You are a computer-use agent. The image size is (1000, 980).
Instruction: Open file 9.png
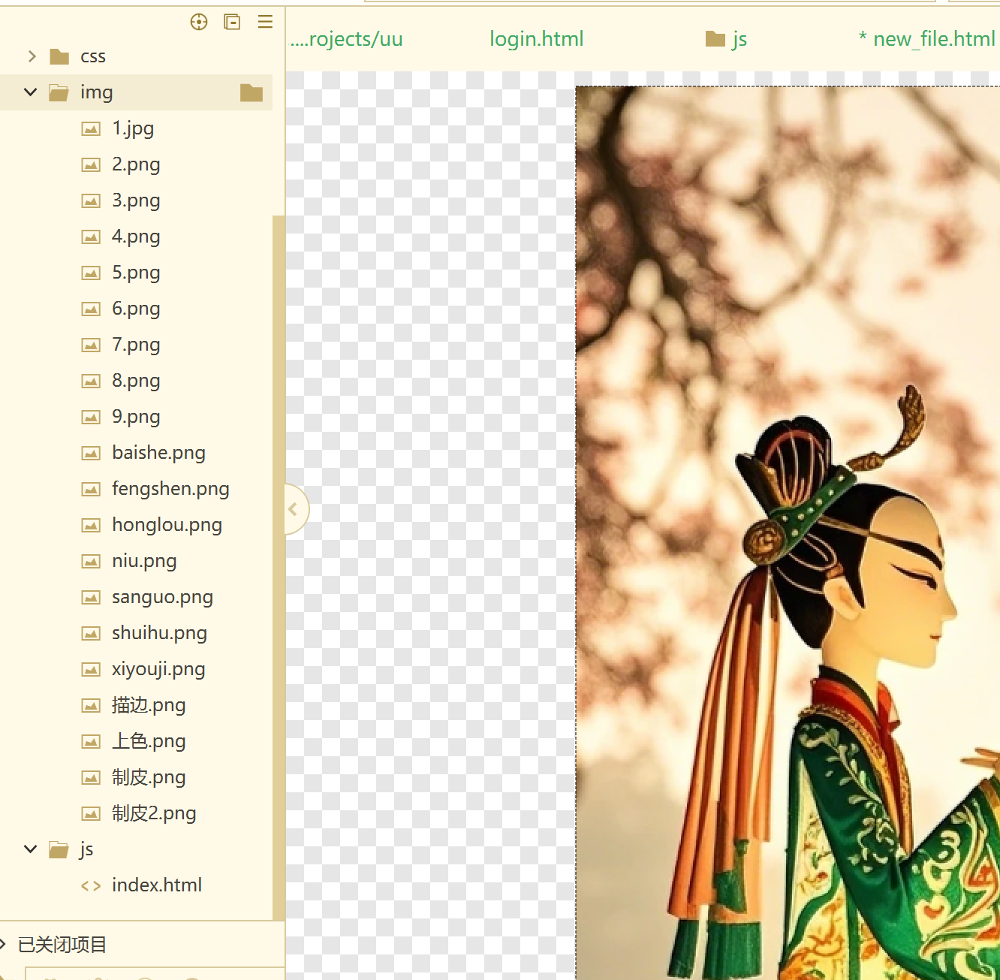point(136,417)
